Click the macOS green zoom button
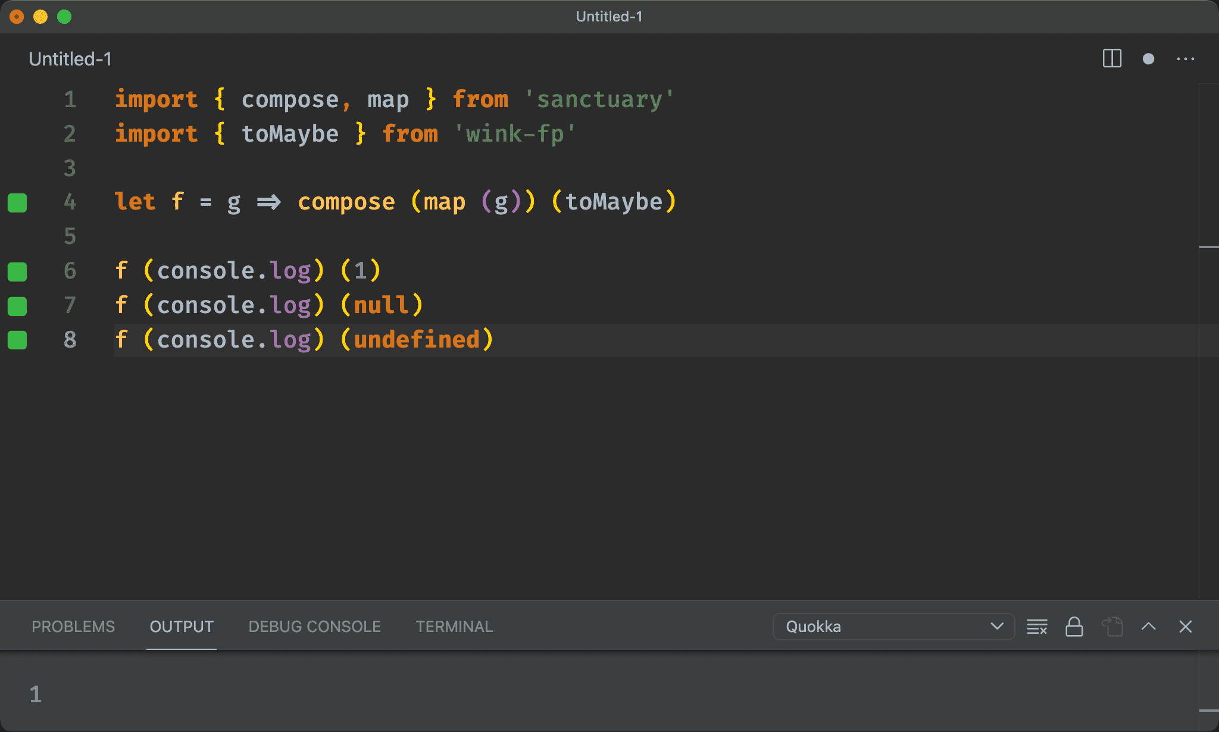 (x=64, y=17)
